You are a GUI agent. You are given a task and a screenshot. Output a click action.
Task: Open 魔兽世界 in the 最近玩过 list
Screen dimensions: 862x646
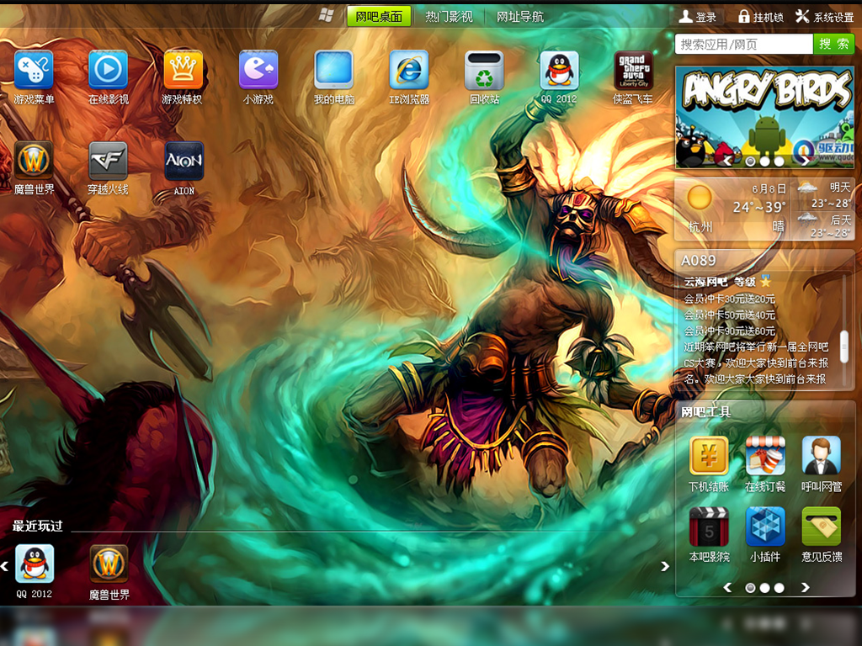point(109,564)
